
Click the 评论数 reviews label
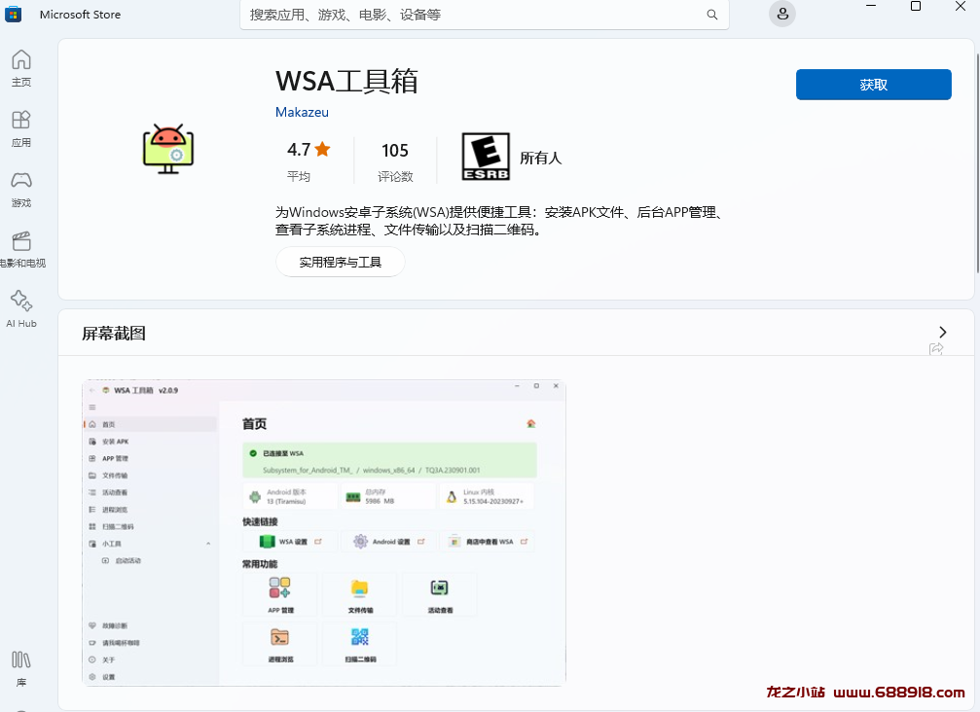click(x=395, y=177)
